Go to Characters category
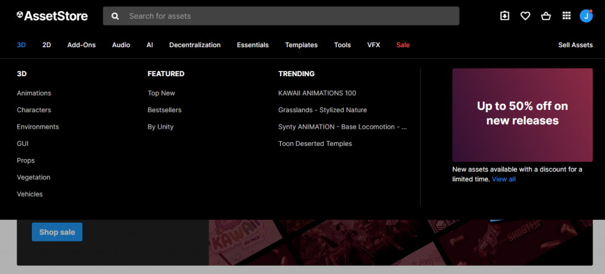This screenshot has width=605, height=274. [x=34, y=110]
